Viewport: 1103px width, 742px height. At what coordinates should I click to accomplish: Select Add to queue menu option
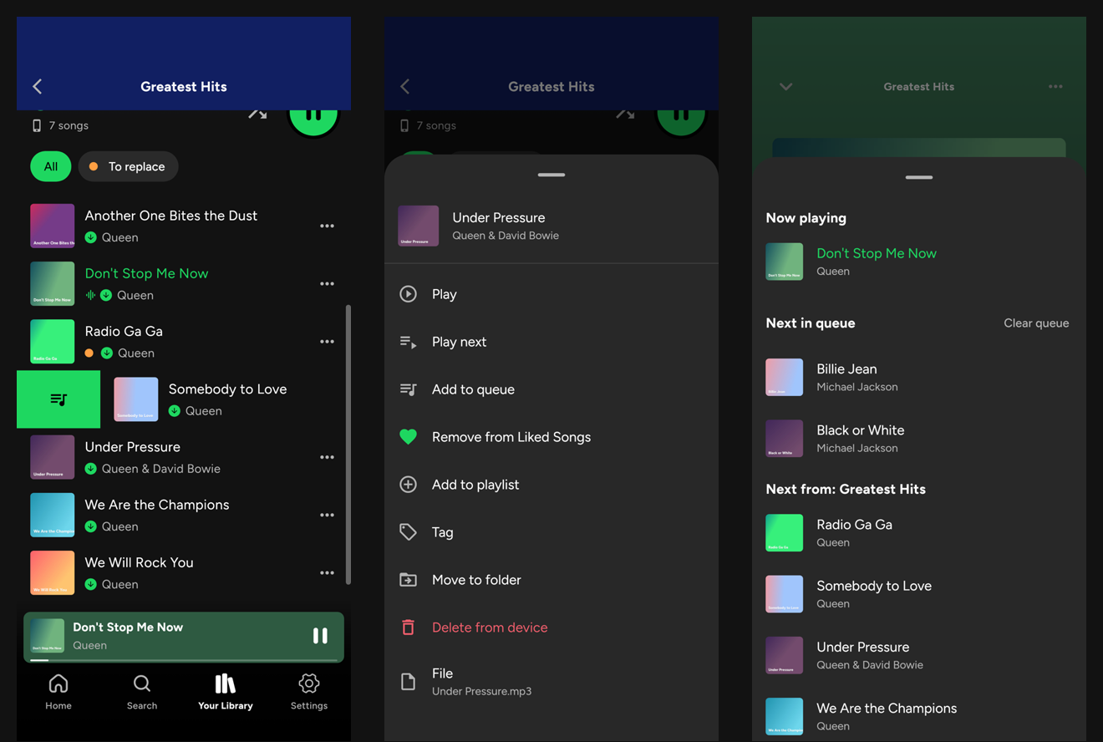click(x=551, y=389)
